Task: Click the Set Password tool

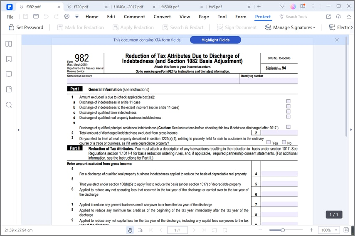Action: click(26, 27)
